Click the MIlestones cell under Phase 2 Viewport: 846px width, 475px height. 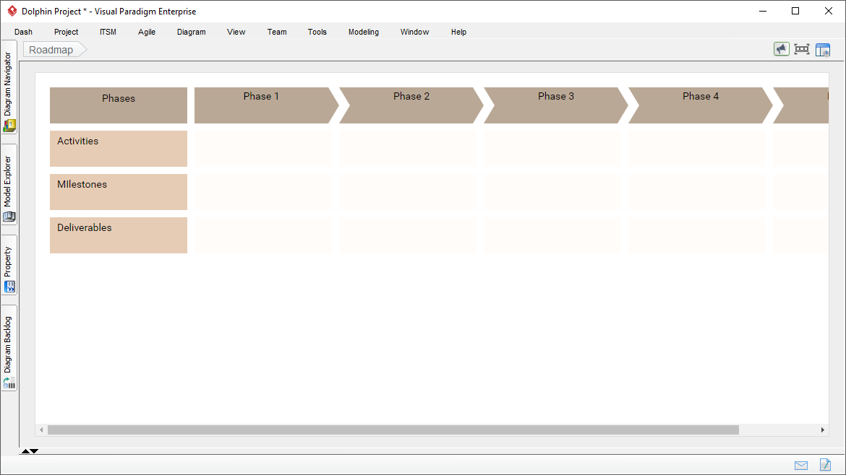[408, 192]
